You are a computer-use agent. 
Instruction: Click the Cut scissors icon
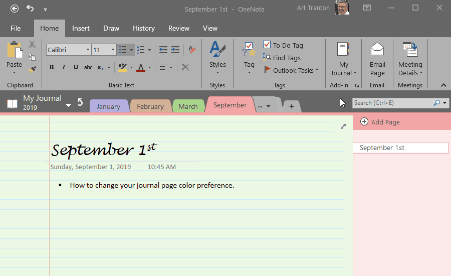coord(32,45)
